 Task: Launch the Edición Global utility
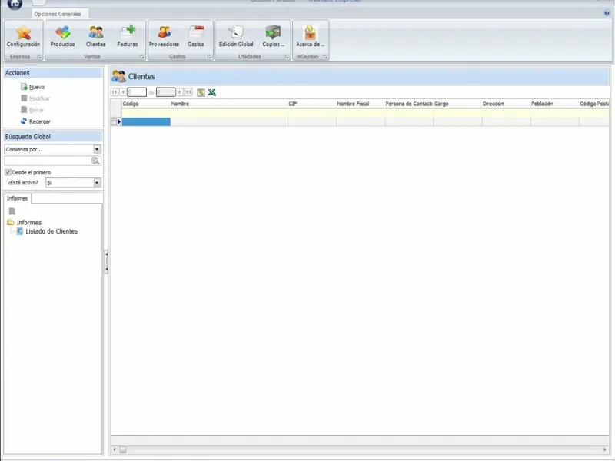tap(236, 36)
